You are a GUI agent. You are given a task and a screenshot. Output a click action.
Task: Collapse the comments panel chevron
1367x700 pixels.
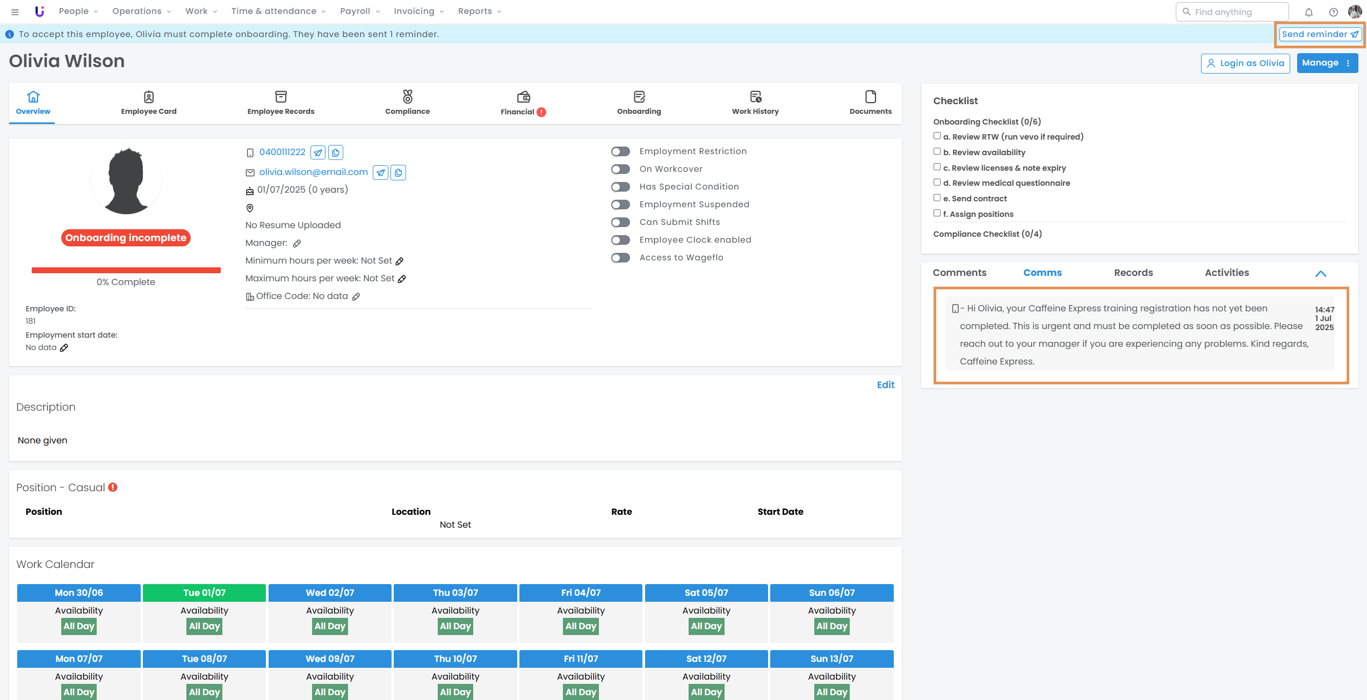point(1320,274)
